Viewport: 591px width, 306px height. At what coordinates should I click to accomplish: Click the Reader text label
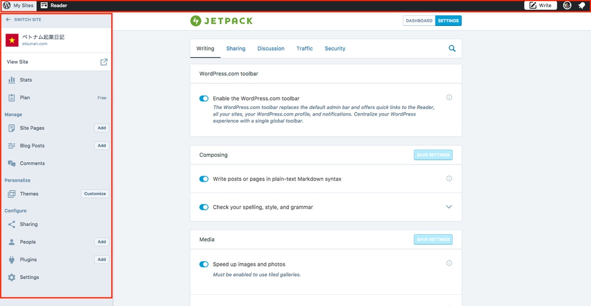click(x=59, y=5)
